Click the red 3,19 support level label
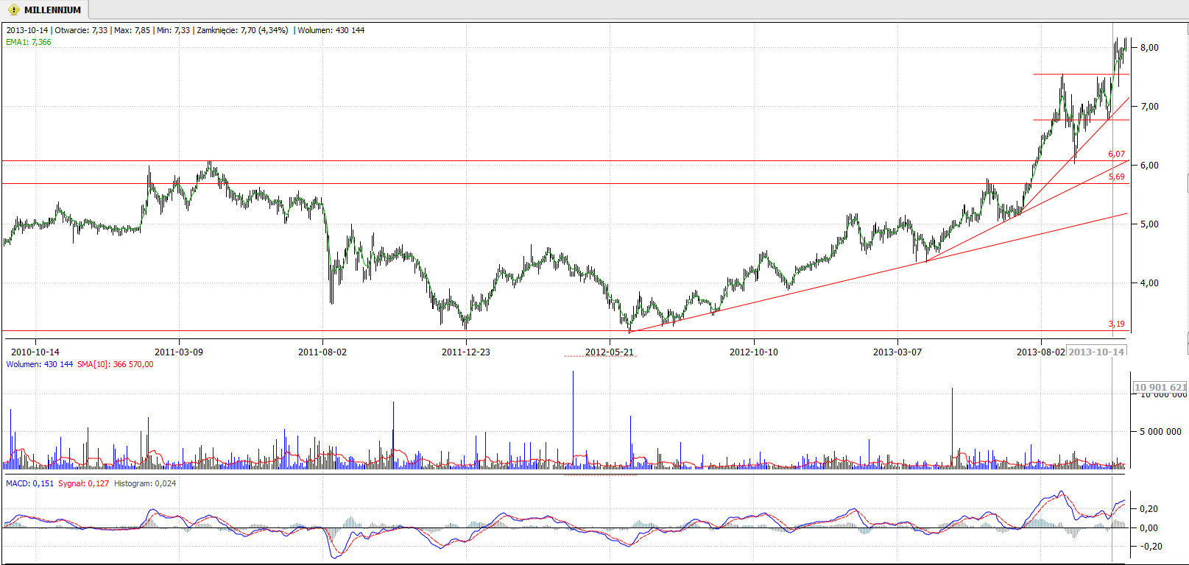 click(1117, 324)
